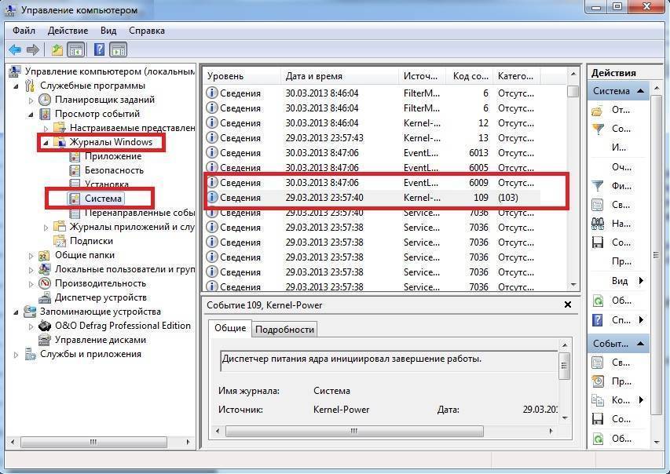This screenshot has width=670, height=474.
Task: Click the blue Help question mark toolbar icon
Action: click(x=99, y=50)
